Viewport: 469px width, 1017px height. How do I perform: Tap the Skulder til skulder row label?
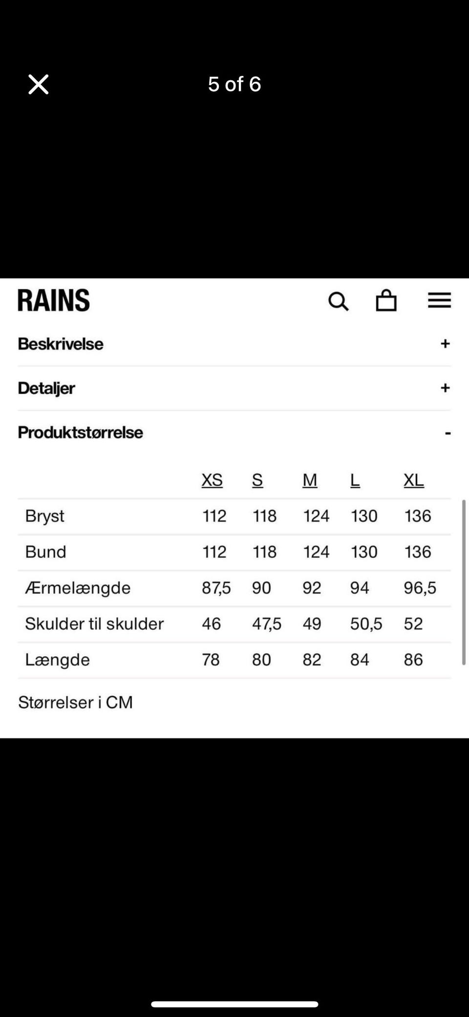(x=94, y=624)
